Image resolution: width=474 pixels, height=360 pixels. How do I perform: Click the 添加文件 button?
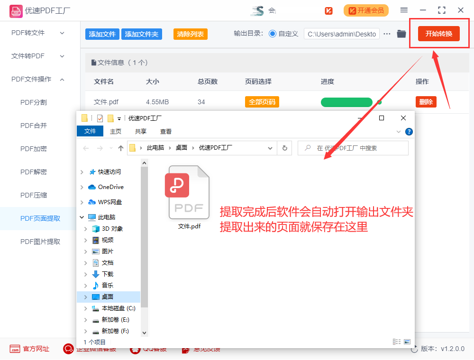coord(102,34)
